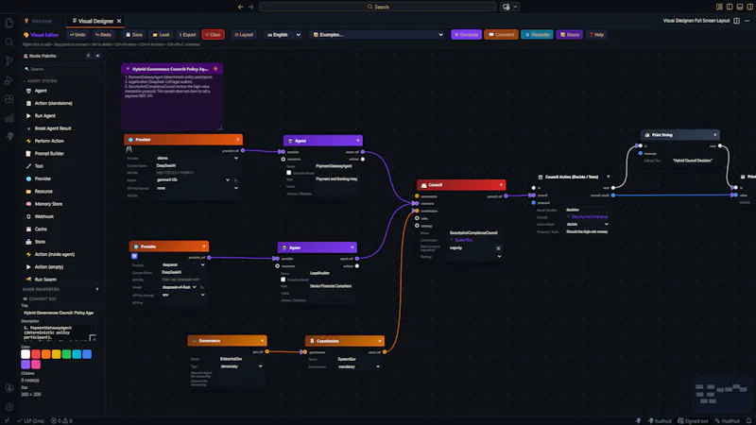
Task: Collapse the Node Palette panel arrow
Action: (97, 56)
